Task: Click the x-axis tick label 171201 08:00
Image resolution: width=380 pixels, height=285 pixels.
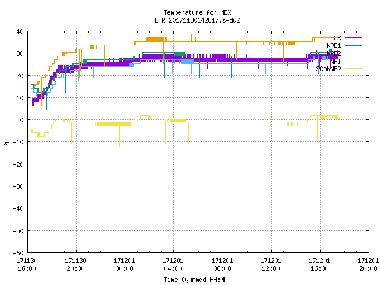Action: [x=222, y=264]
